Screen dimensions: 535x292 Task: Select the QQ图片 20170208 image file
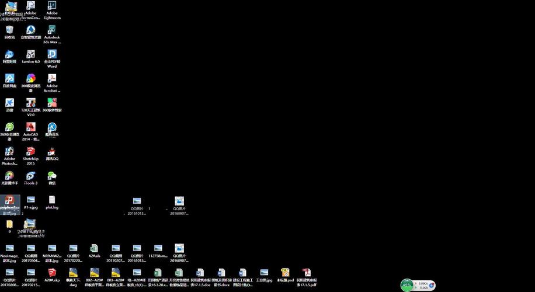pos(9,277)
